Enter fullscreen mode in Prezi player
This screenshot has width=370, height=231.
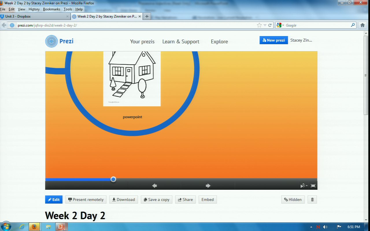[313, 186]
